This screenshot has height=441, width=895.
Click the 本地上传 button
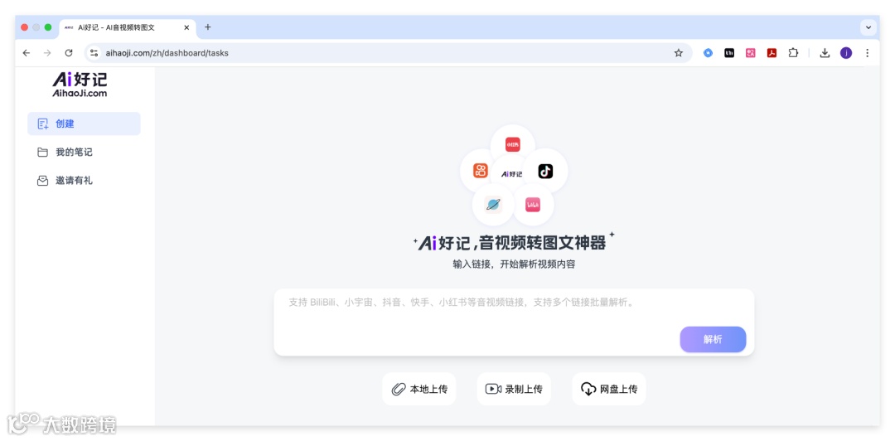pyautogui.click(x=419, y=389)
